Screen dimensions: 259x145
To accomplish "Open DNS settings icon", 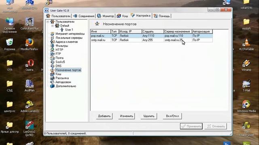I will pyautogui.click(x=52, y=66).
